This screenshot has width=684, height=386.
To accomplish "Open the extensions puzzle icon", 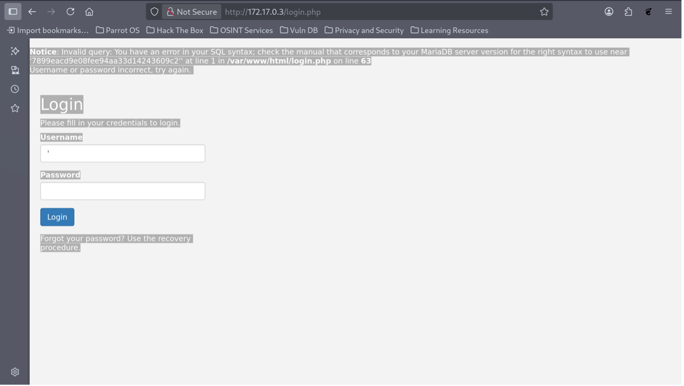I will 629,11.
